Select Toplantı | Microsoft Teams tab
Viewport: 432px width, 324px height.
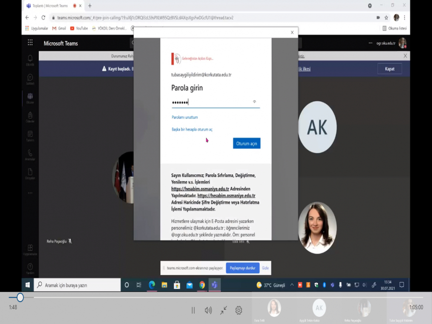(50, 5)
